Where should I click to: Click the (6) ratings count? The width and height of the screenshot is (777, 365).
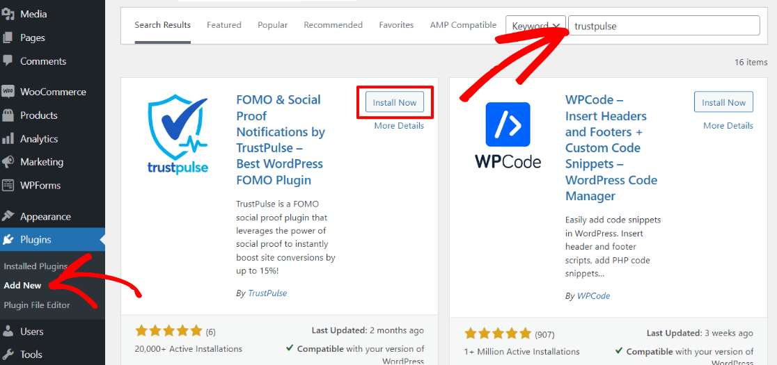(x=210, y=332)
